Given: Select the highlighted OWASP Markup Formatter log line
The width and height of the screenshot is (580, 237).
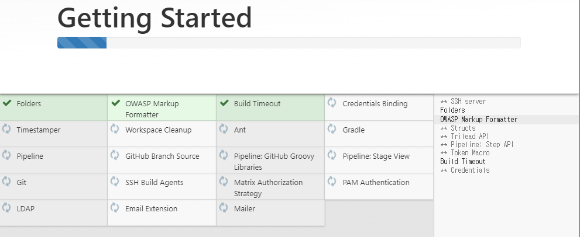Looking at the screenshot, I should coord(479,119).
